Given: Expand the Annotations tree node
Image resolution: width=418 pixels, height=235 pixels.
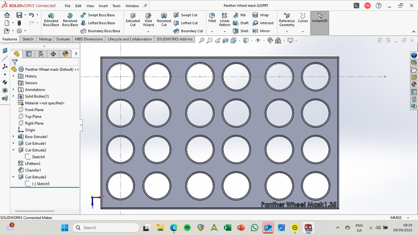Looking at the screenshot, I should tap(13, 89).
